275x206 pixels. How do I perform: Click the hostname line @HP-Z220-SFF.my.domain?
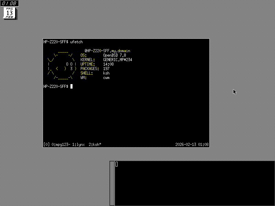pyautogui.click(x=107, y=51)
